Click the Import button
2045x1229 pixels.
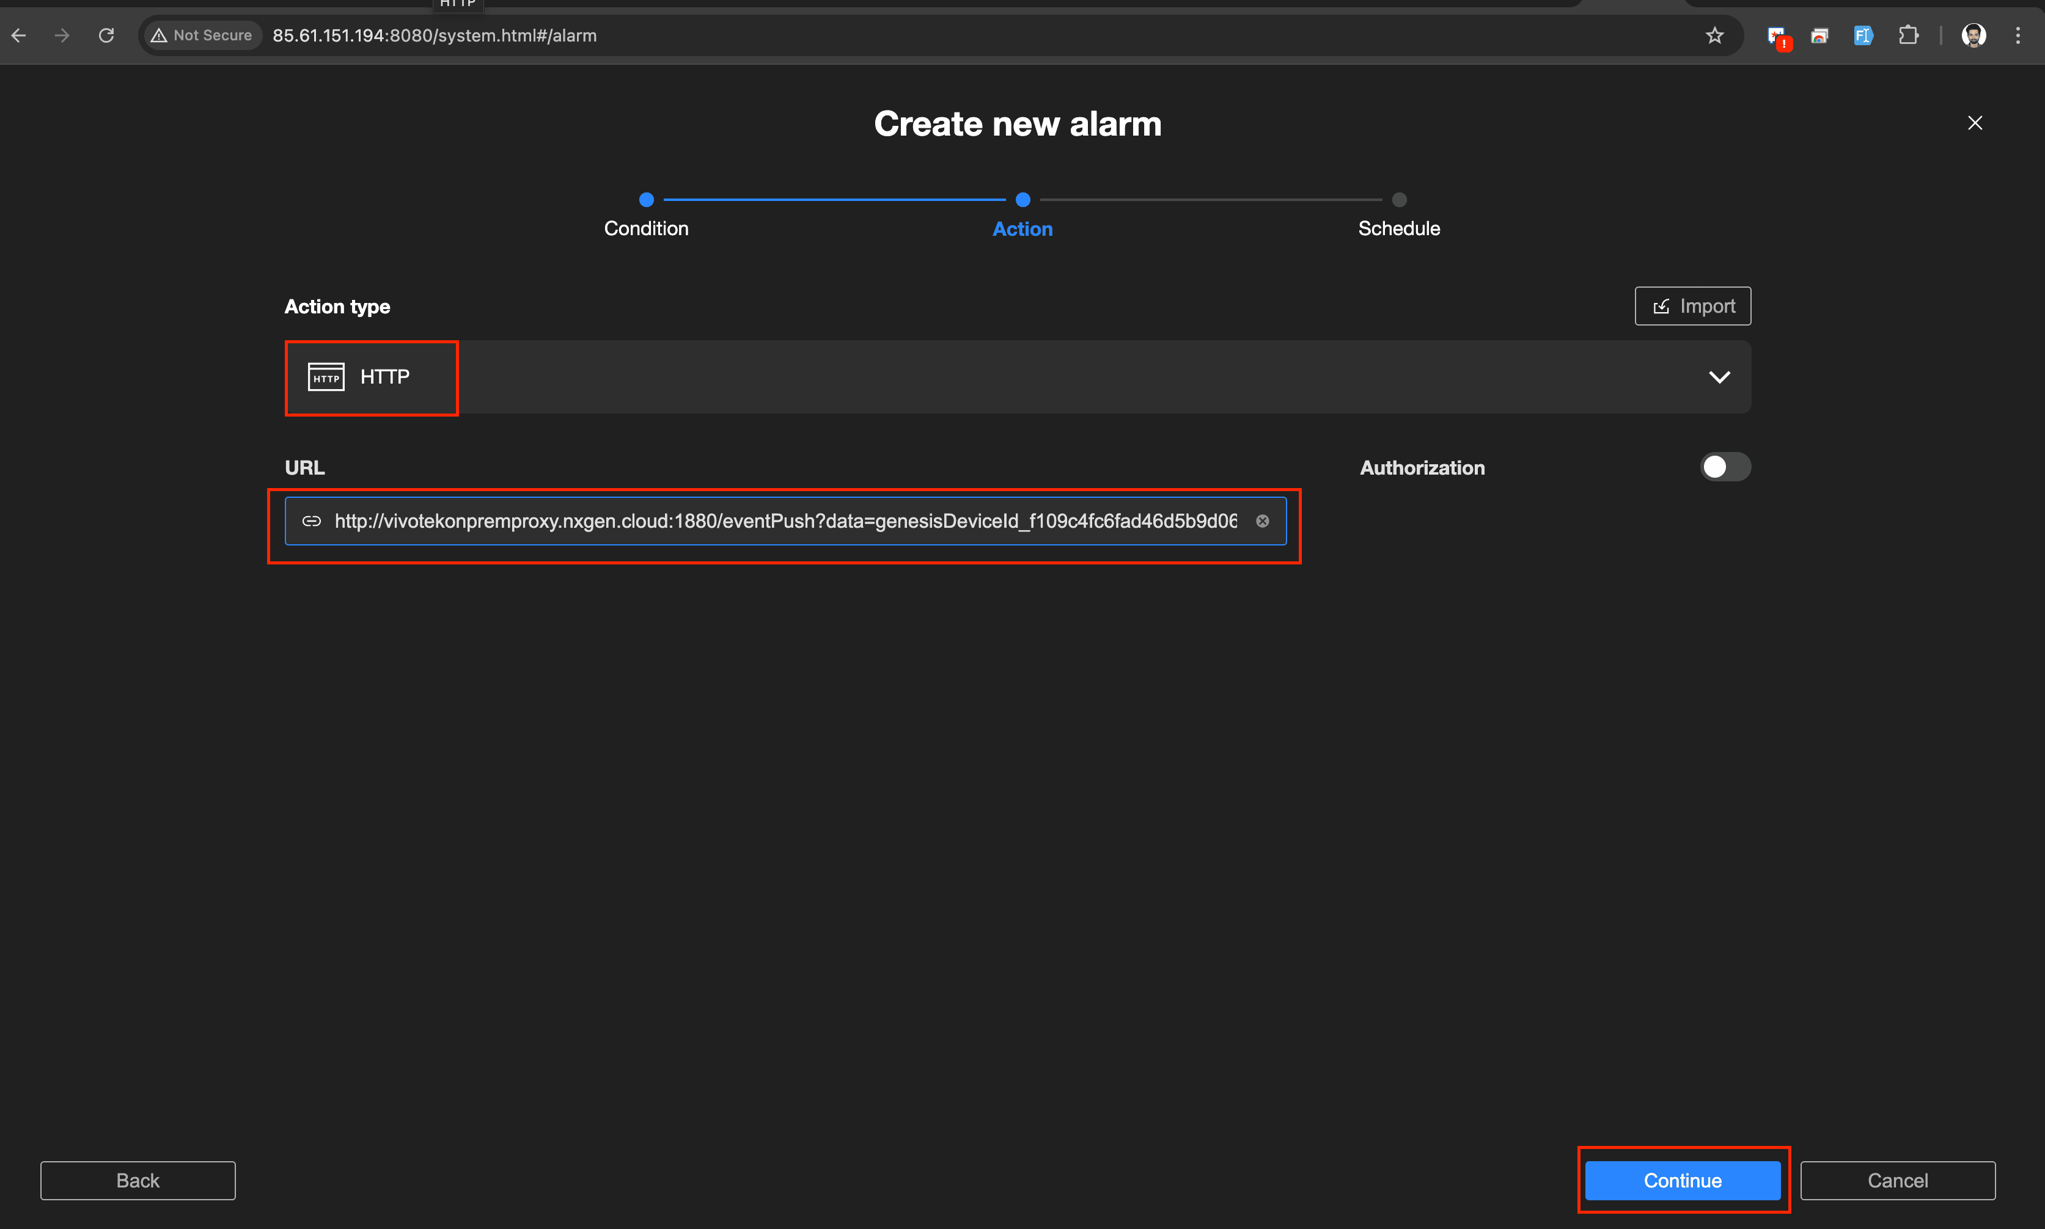point(1693,307)
